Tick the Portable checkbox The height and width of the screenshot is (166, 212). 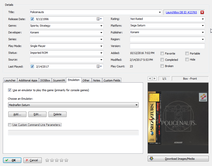tap(187, 53)
